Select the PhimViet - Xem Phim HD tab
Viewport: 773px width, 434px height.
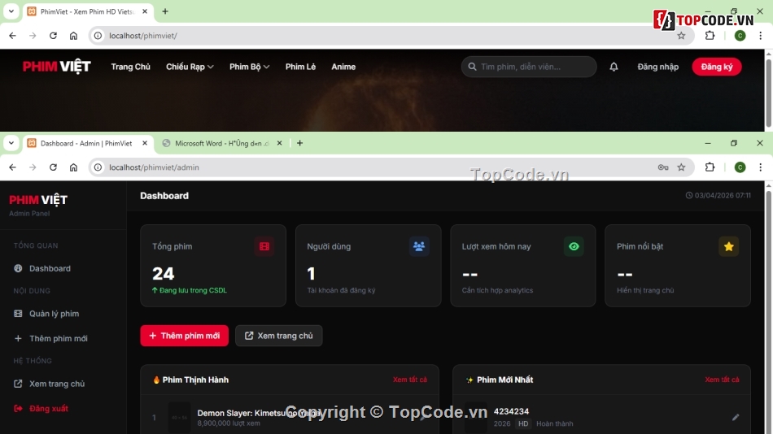(86, 11)
